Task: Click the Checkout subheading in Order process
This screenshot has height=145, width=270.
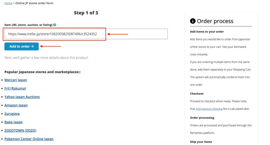Action: tap(197, 94)
